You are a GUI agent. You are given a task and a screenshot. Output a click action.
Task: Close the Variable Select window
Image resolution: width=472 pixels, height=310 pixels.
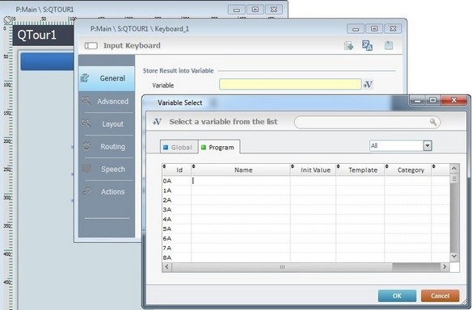tap(454, 100)
